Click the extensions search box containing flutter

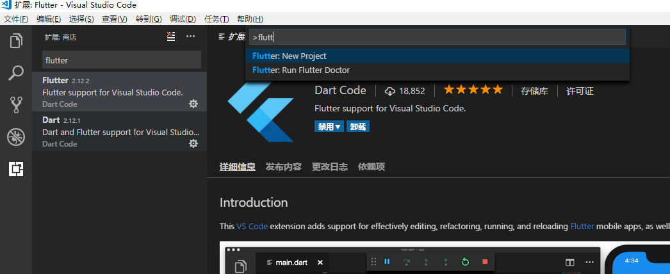click(121, 60)
